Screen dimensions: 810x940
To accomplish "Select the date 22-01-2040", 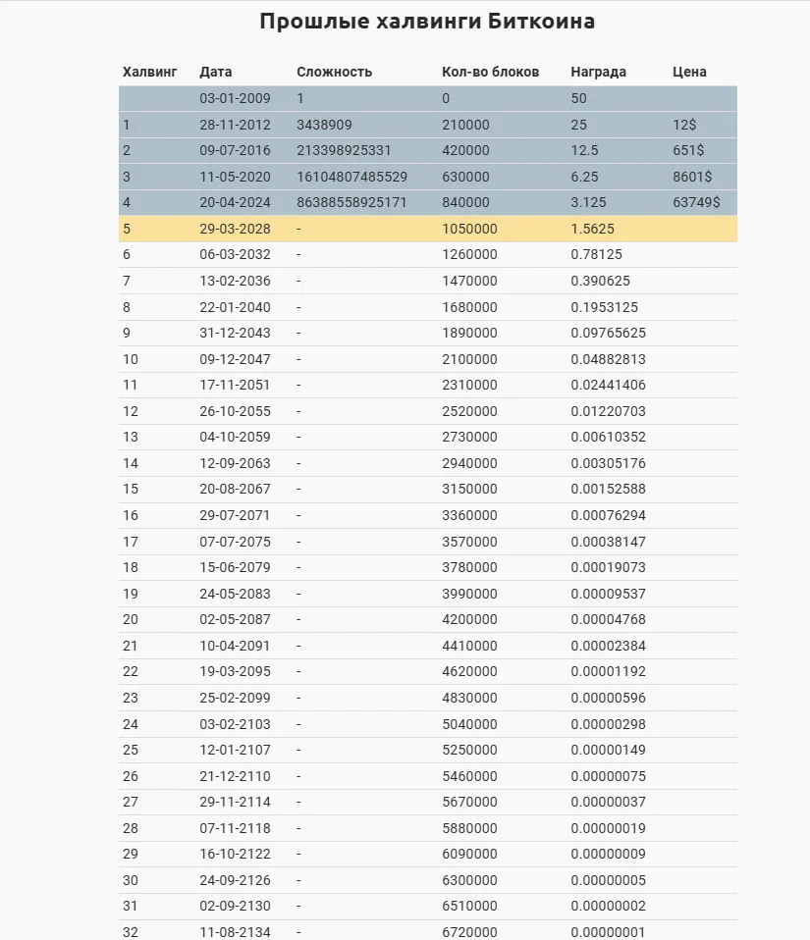I will (235, 306).
